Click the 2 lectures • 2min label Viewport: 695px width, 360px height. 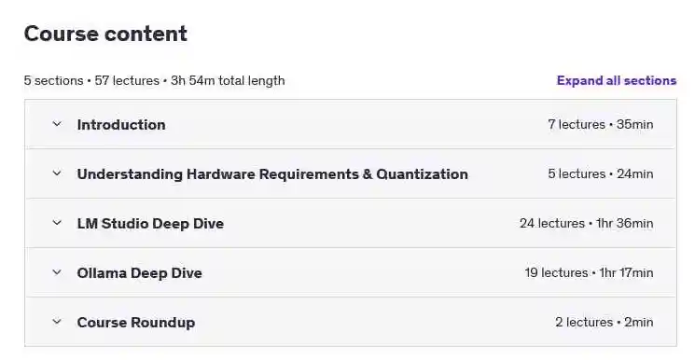pos(604,322)
